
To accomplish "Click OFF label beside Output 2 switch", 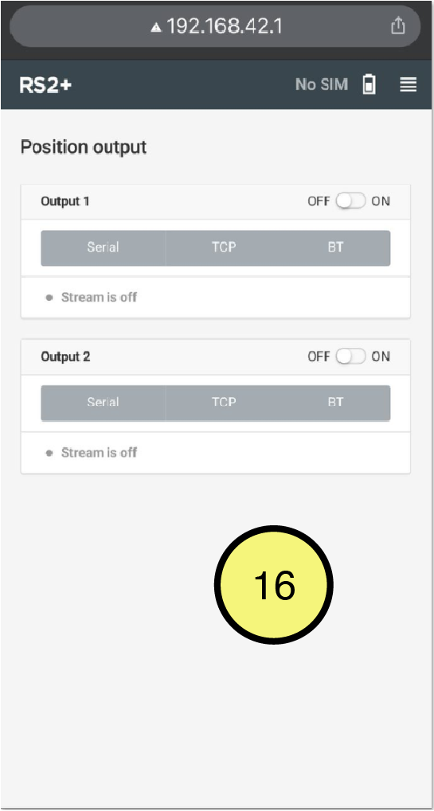I will [x=319, y=357].
